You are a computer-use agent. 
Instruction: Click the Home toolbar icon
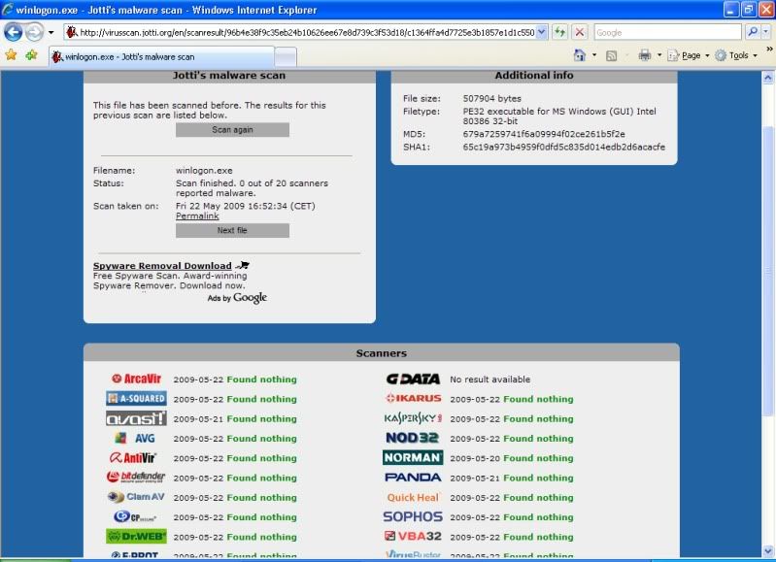point(580,55)
